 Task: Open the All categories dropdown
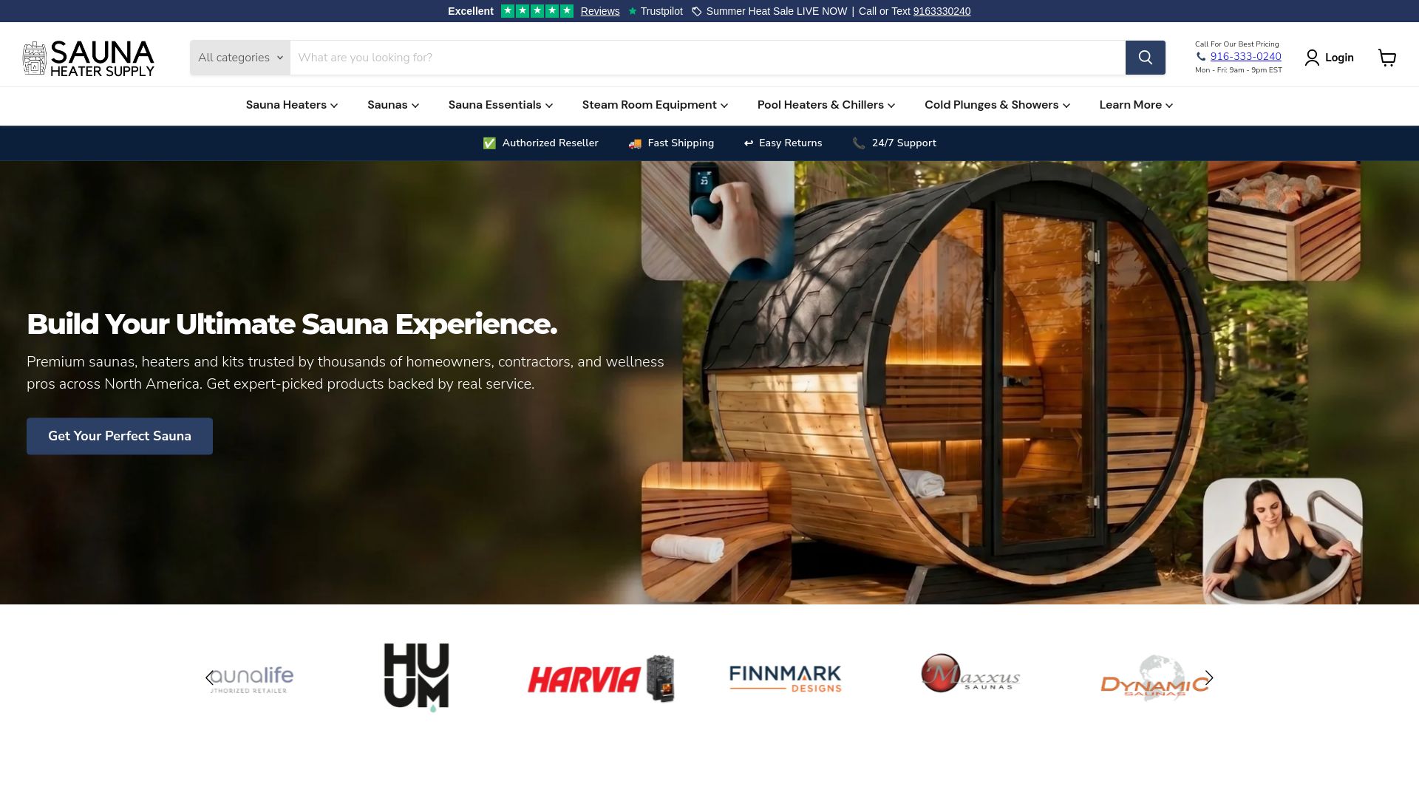pos(240,58)
